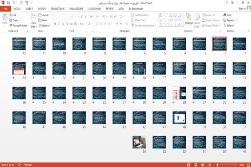The image size is (251, 167).
Task: Select slide 28 thumbnail
Action: point(179,93)
